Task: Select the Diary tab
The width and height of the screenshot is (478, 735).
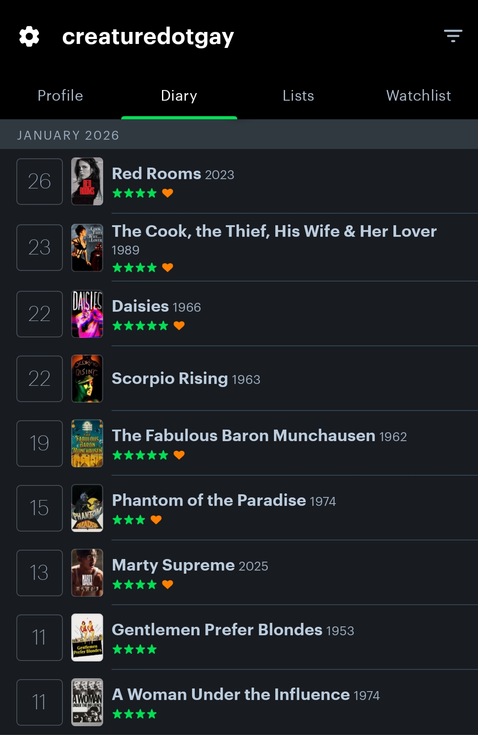Action: (x=179, y=96)
